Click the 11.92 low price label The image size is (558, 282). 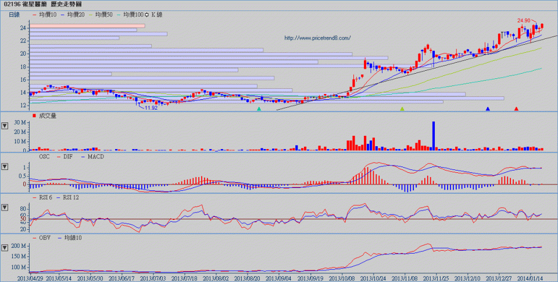(151, 107)
